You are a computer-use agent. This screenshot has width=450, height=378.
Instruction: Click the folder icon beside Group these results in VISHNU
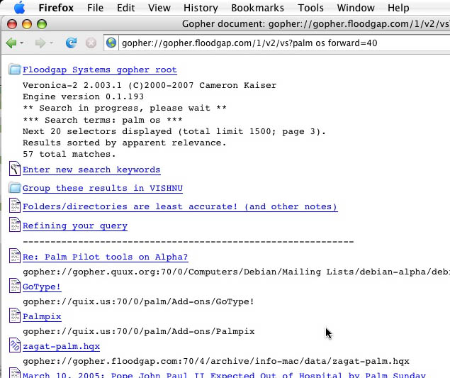click(x=15, y=188)
